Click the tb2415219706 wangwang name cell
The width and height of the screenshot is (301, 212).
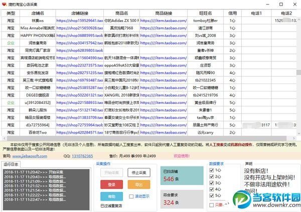point(205,95)
